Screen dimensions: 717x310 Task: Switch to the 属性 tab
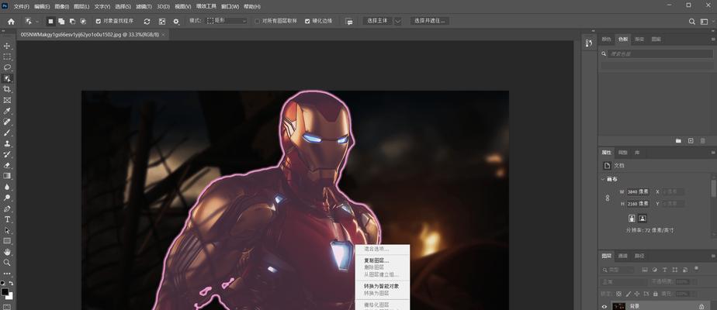(606, 153)
